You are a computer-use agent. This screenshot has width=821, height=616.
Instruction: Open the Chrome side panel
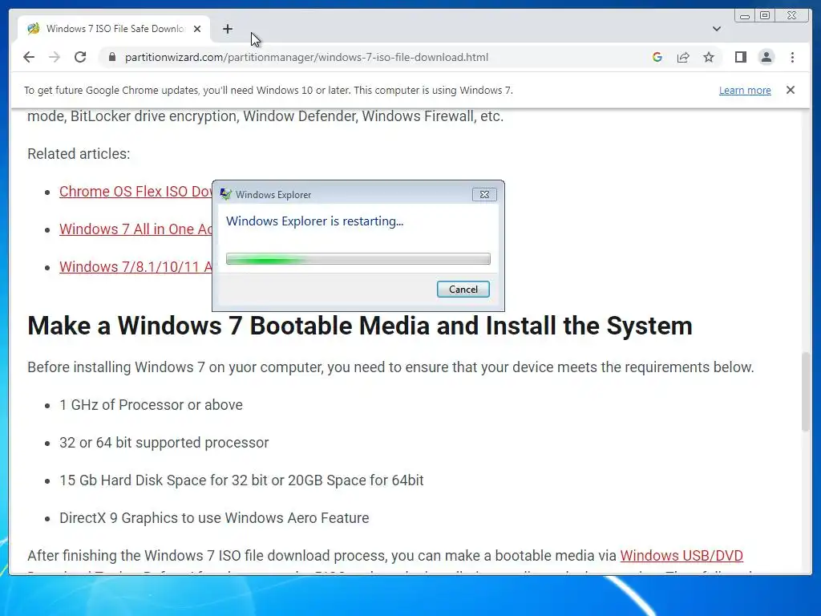[740, 57]
